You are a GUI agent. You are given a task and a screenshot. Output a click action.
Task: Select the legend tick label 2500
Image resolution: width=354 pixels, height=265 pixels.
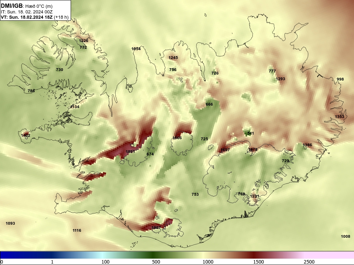click(x=309, y=262)
